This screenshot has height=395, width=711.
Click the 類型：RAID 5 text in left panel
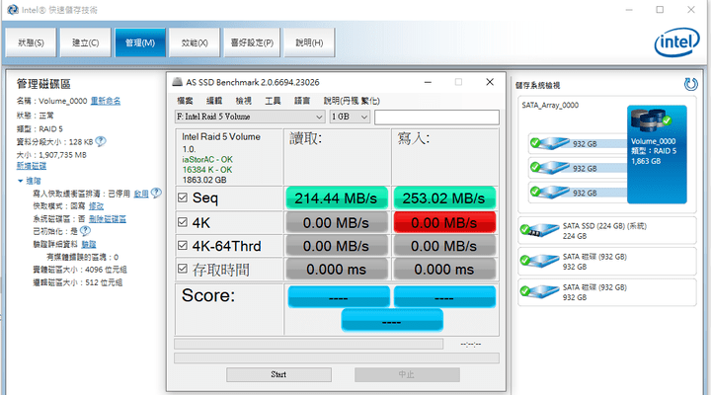(39, 128)
